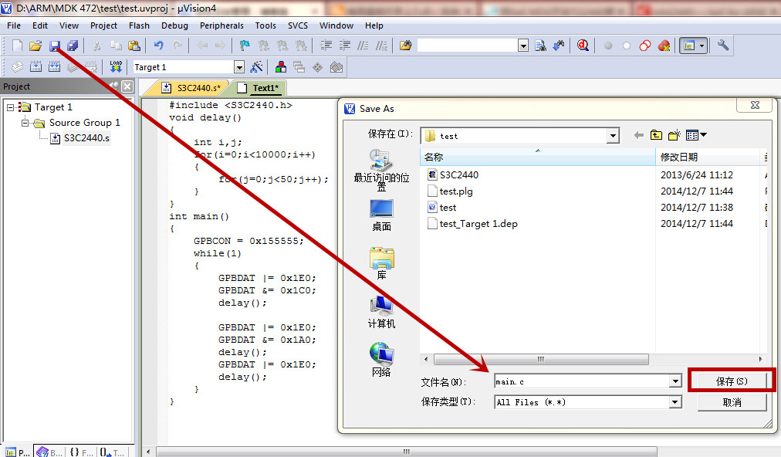Go up one folder level in Save As
Image resolution: width=781 pixels, height=457 pixels.
(x=657, y=135)
